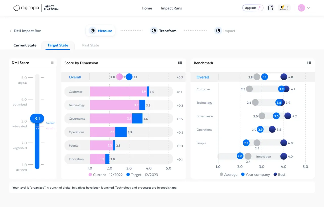324x207 pixels.
Task: Open the three-dot menu beside company logo
Action: coord(288,8)
